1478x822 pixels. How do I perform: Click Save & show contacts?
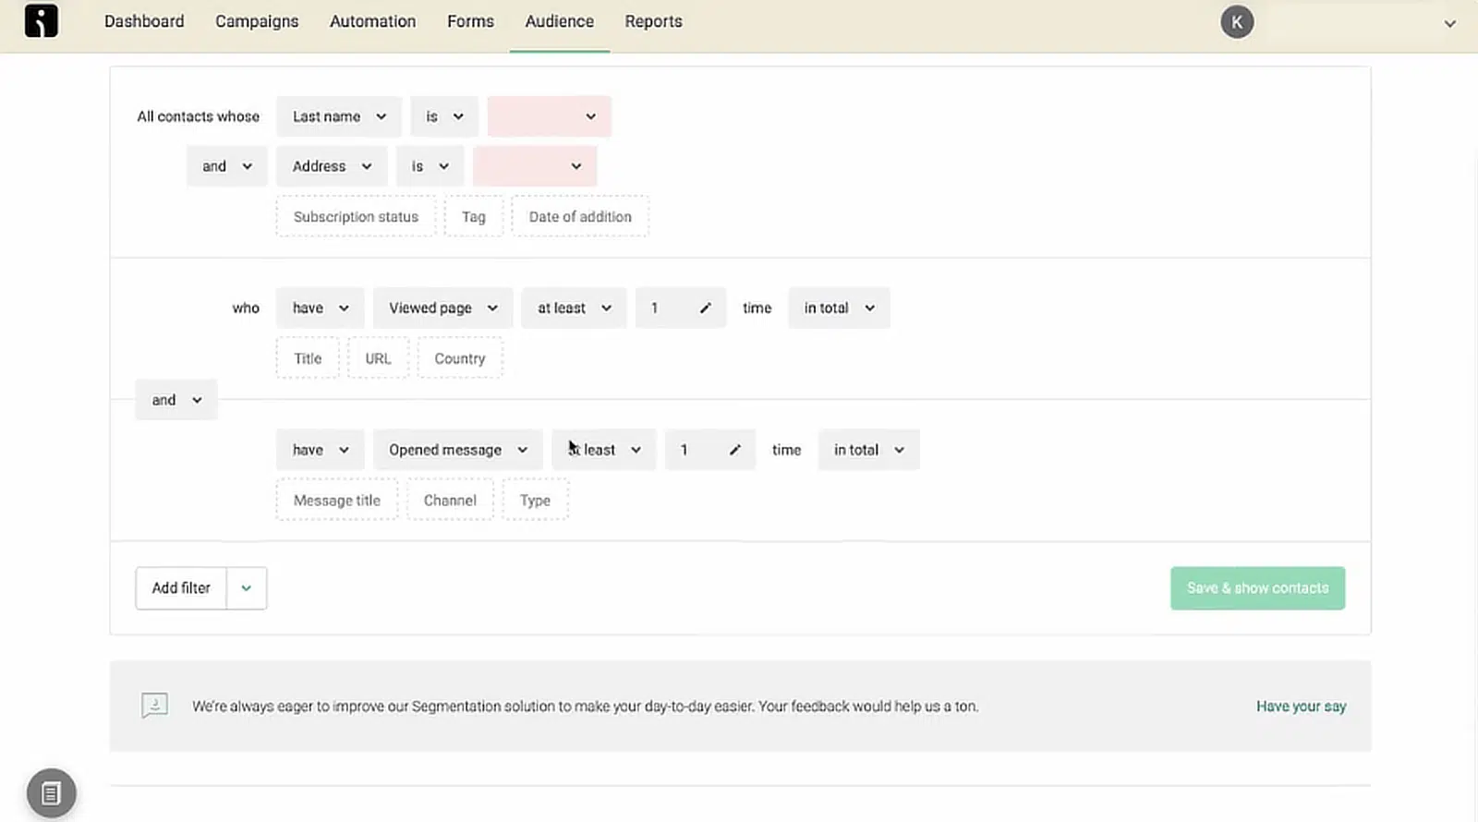[1257, 588]
